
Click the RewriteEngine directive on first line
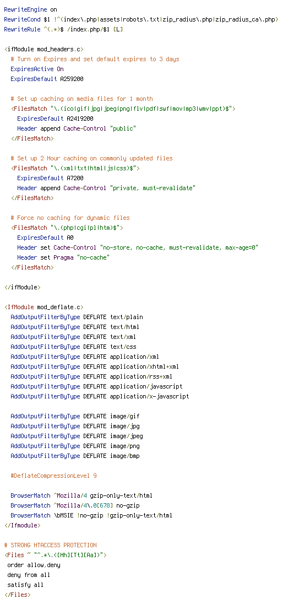[30, 9]
